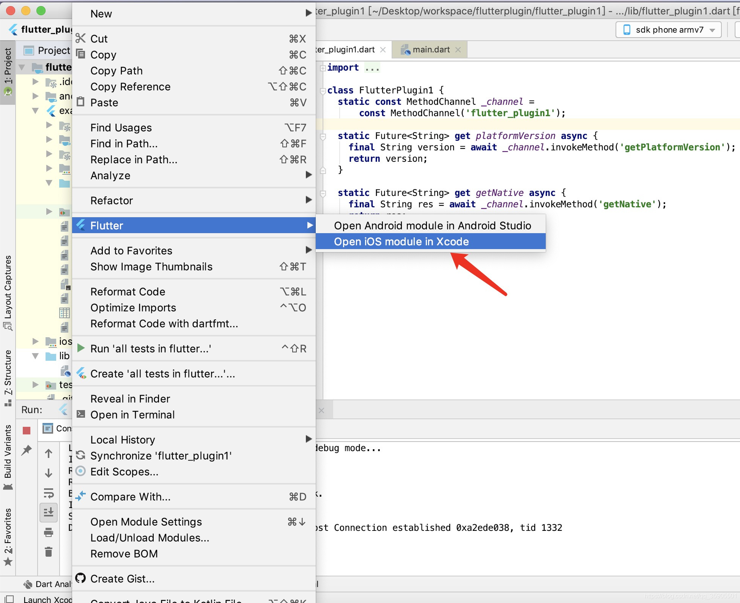740x603 pixels.
Task: Close the Run panel tab with X
Action: (x=321, y=410)
